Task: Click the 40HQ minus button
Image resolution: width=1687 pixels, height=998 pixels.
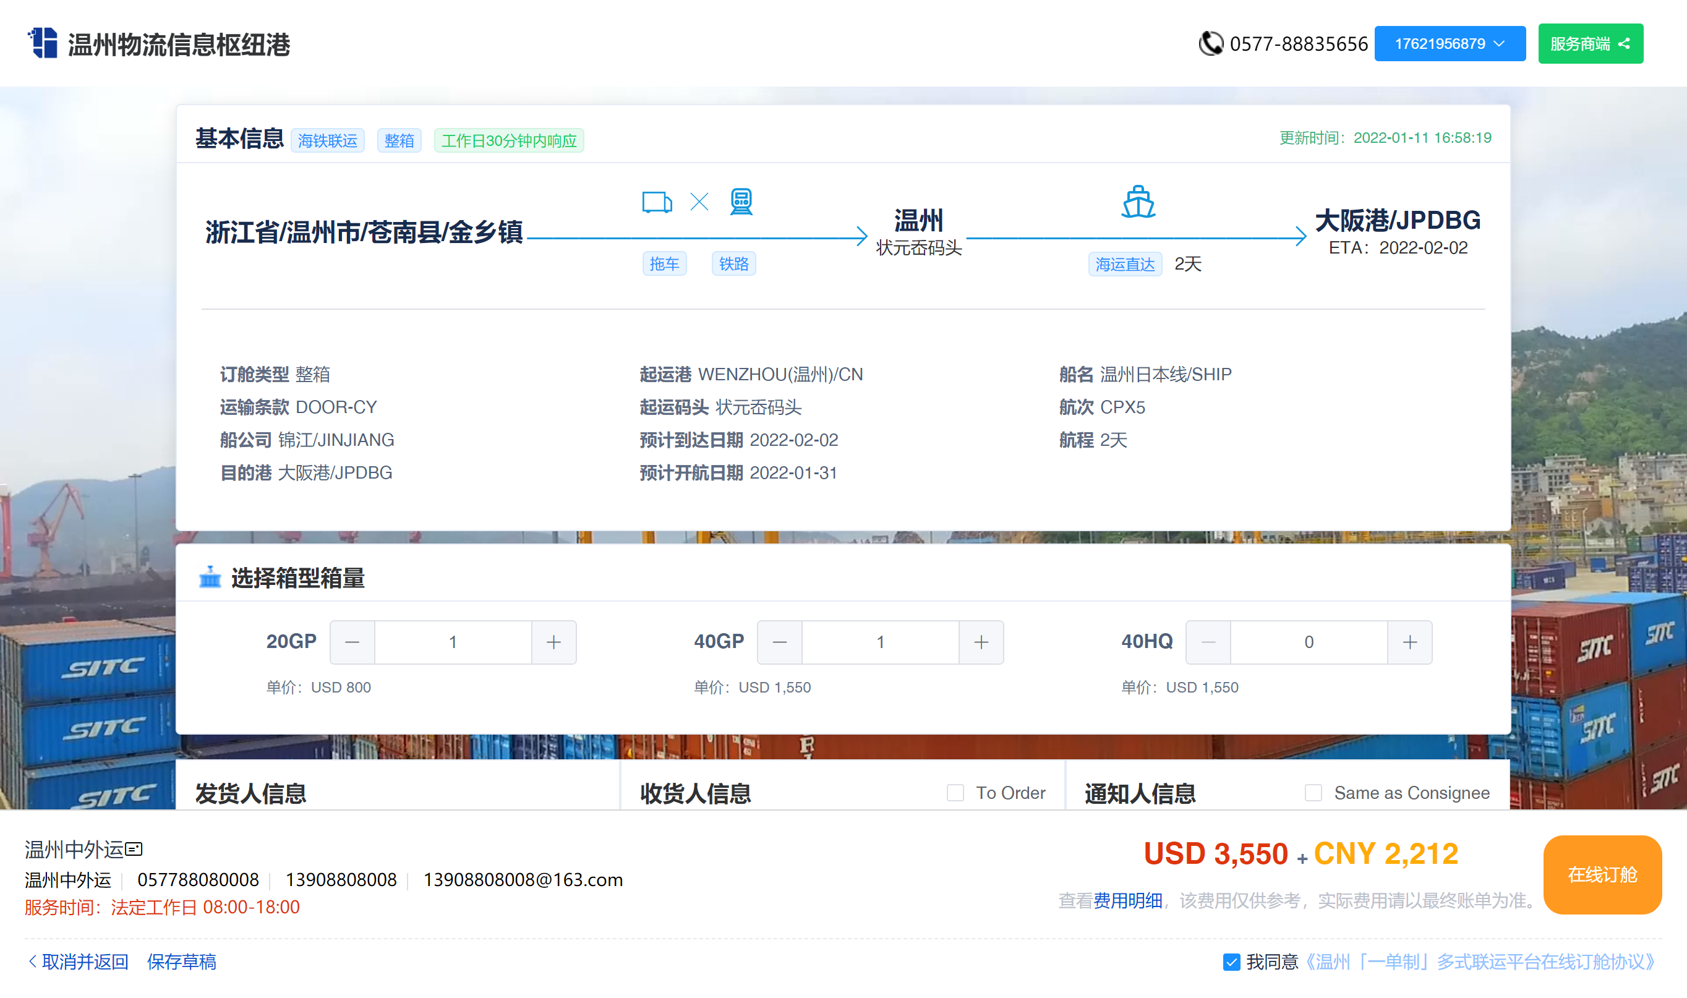Action: pos(1208,642)
